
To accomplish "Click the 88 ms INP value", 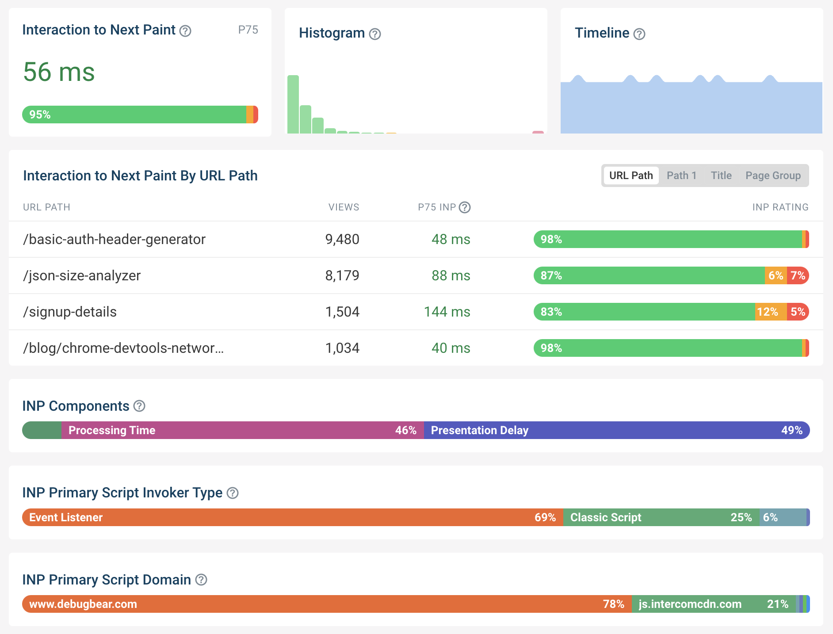I will click(451, 275).
